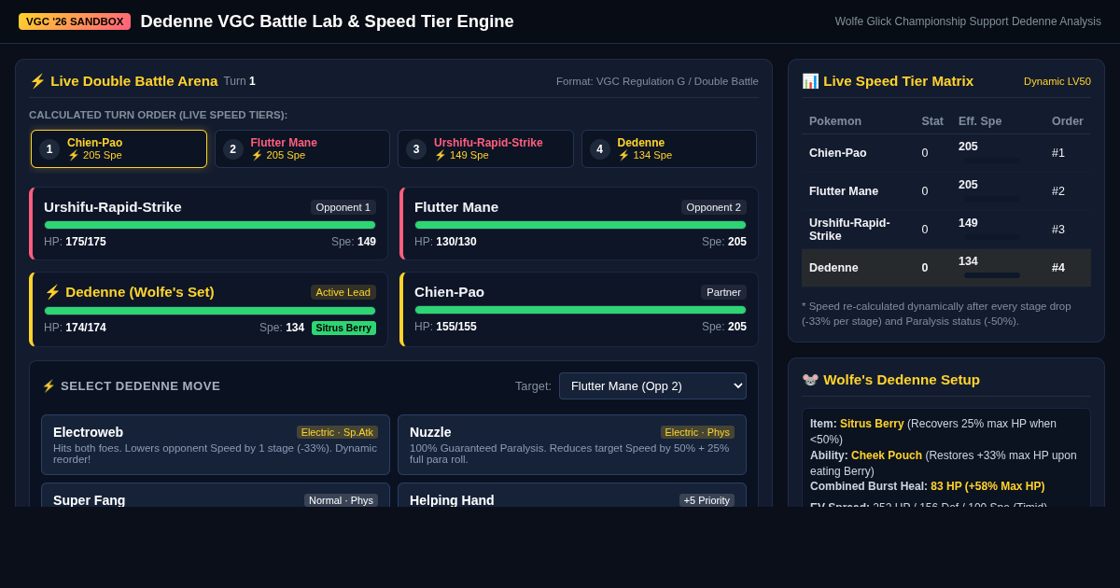Choose the Nuzzle move card

pyautogui.click(x=572, y=445)
